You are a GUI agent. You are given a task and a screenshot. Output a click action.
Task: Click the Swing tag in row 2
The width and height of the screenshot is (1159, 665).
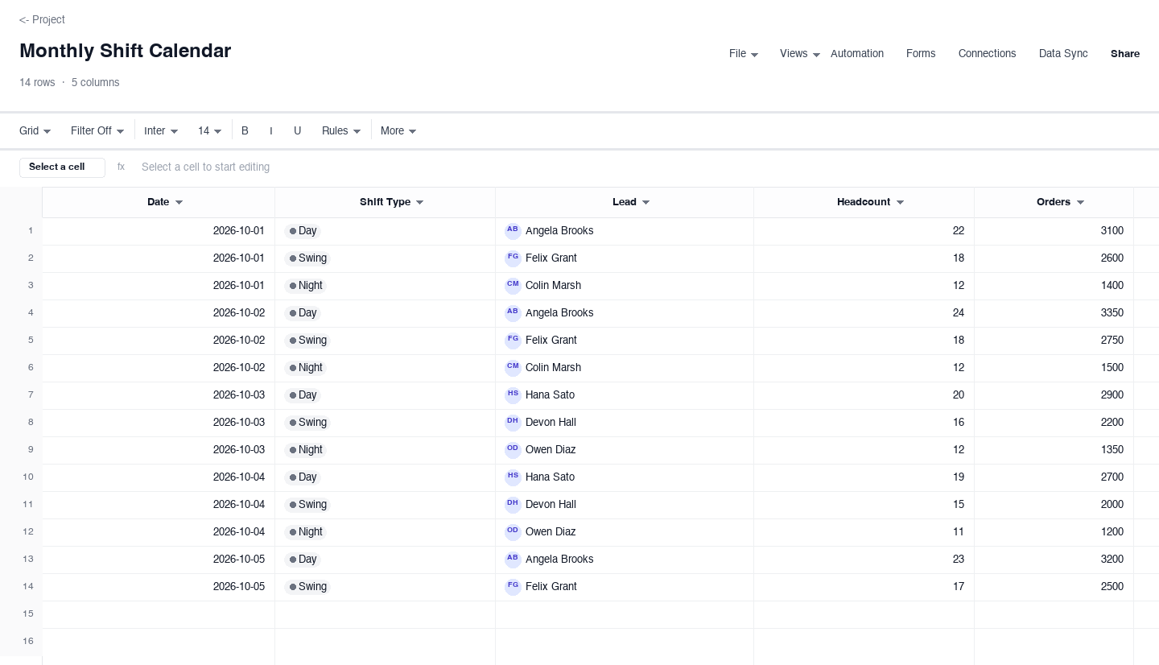[x=307, y=258]
